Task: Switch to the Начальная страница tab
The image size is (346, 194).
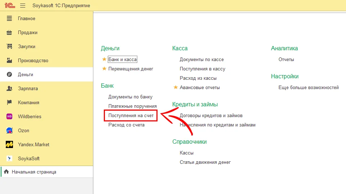Action: pos(34,172)
